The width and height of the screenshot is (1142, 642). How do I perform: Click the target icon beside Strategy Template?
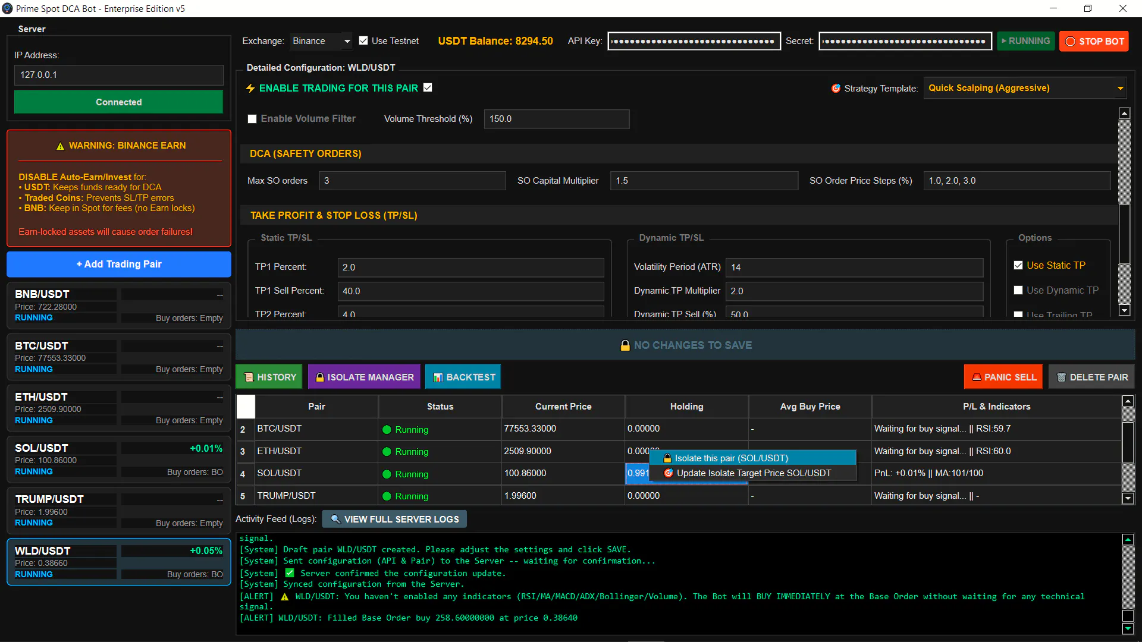pos(836,89)
